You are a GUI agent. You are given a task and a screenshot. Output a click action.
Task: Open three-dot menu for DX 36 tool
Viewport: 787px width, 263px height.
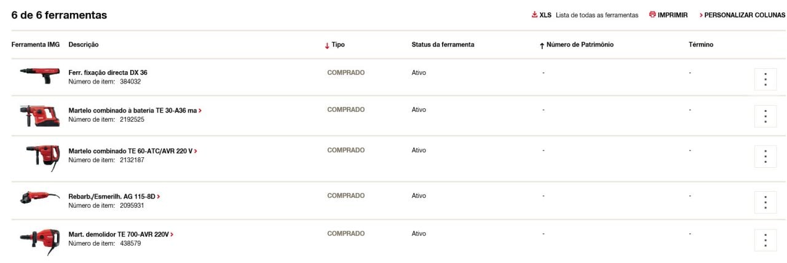[765, 79]
